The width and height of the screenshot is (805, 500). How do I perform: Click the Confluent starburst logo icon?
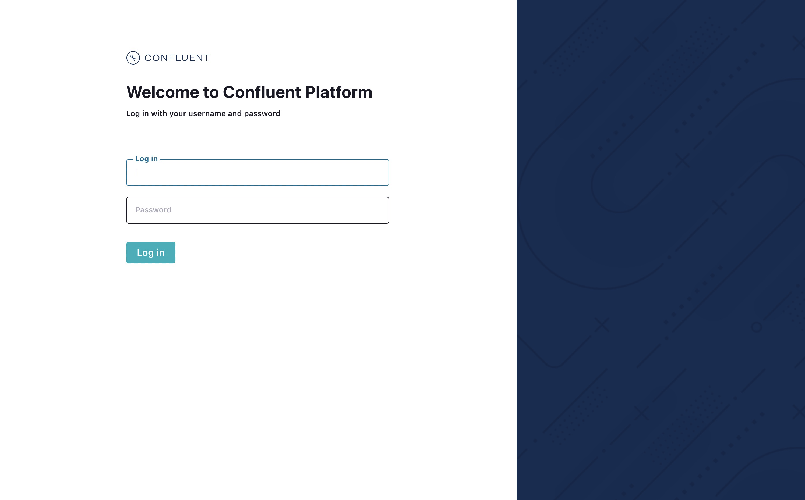pos(133,58)
